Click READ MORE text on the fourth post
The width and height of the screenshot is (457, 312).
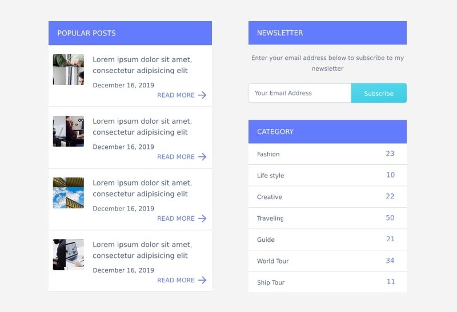[176, 280]
